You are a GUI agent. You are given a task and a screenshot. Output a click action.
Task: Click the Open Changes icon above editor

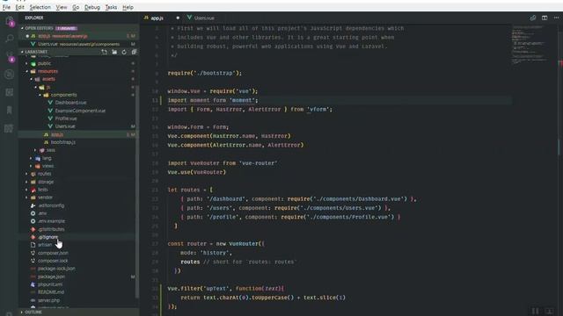pyautogui.click(x=533, y=18)
